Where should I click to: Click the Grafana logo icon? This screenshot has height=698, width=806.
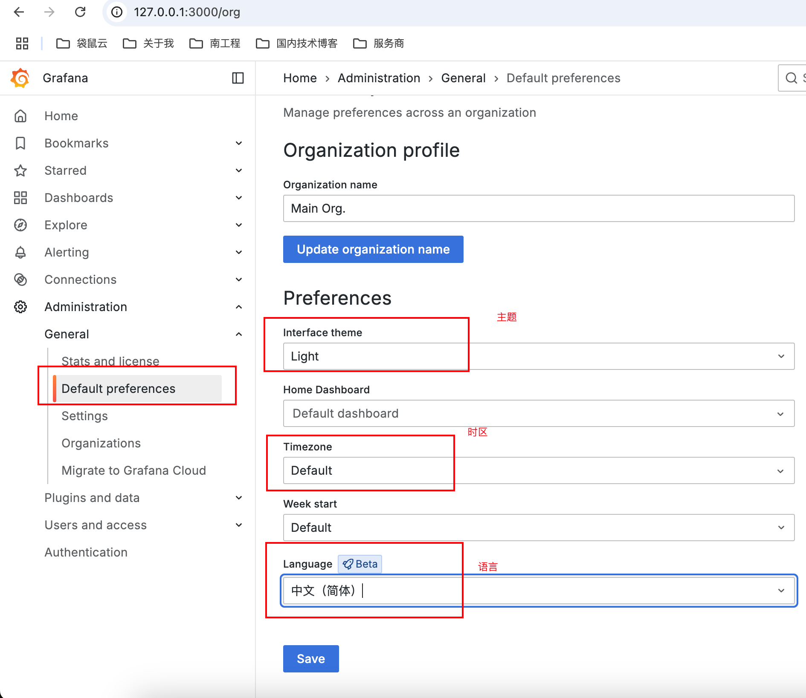click(20, 78)
